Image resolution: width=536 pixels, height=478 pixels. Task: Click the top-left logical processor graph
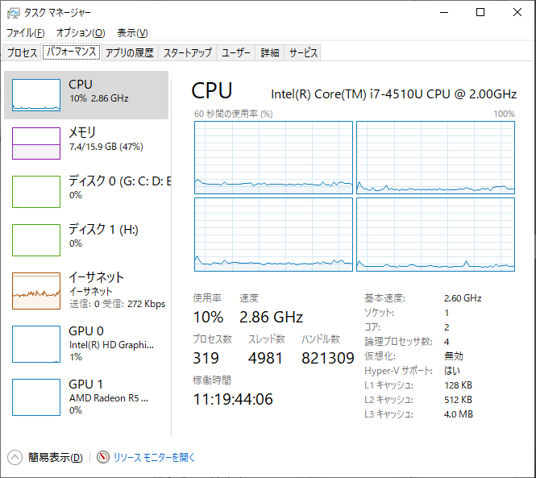point(273,158)
